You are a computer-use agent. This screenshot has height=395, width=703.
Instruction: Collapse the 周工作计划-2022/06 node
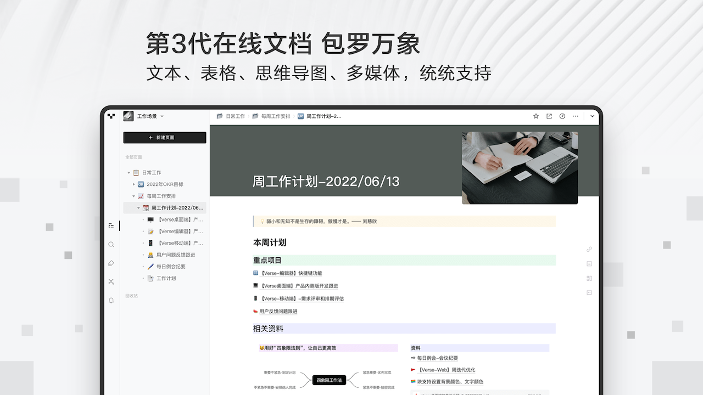click(139, 207)
